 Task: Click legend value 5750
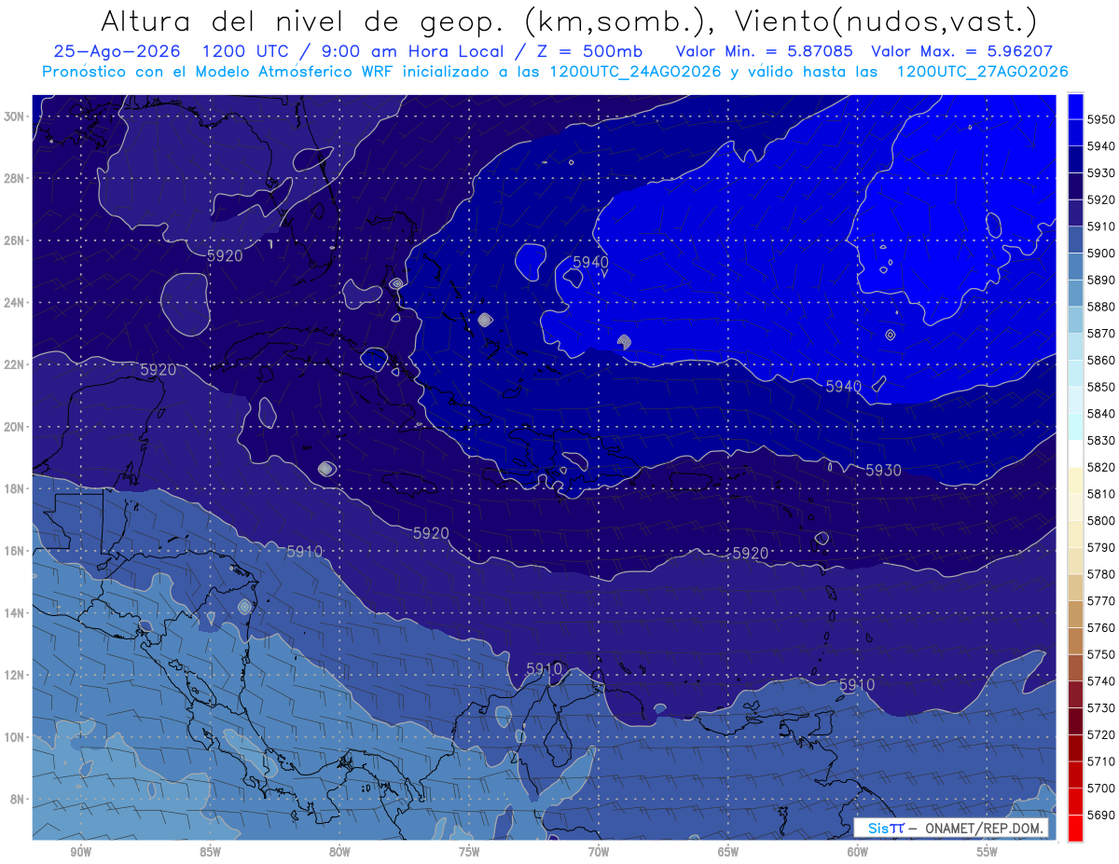pyautogui.click(x=1101, y=654)
